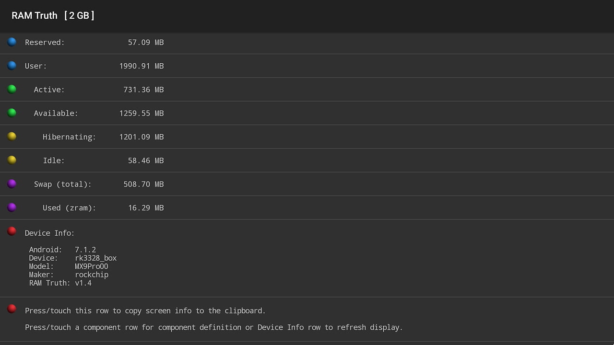Screen dimensions: 614x345
Task: Click the blue ball beside Reserved
Action: 12,42
